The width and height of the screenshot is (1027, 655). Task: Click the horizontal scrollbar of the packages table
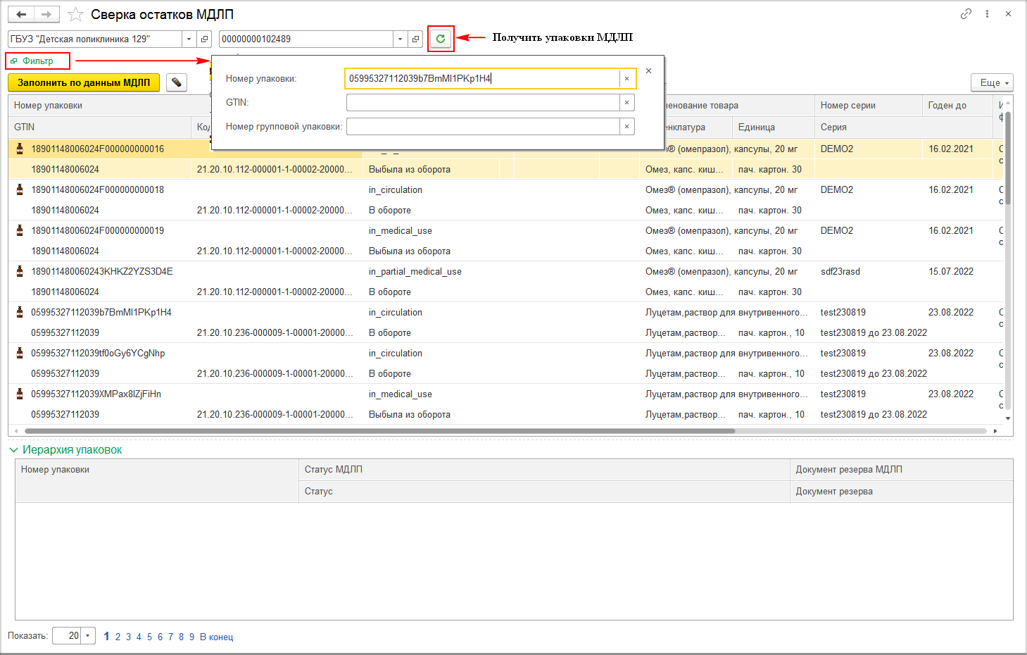[380, 431]
